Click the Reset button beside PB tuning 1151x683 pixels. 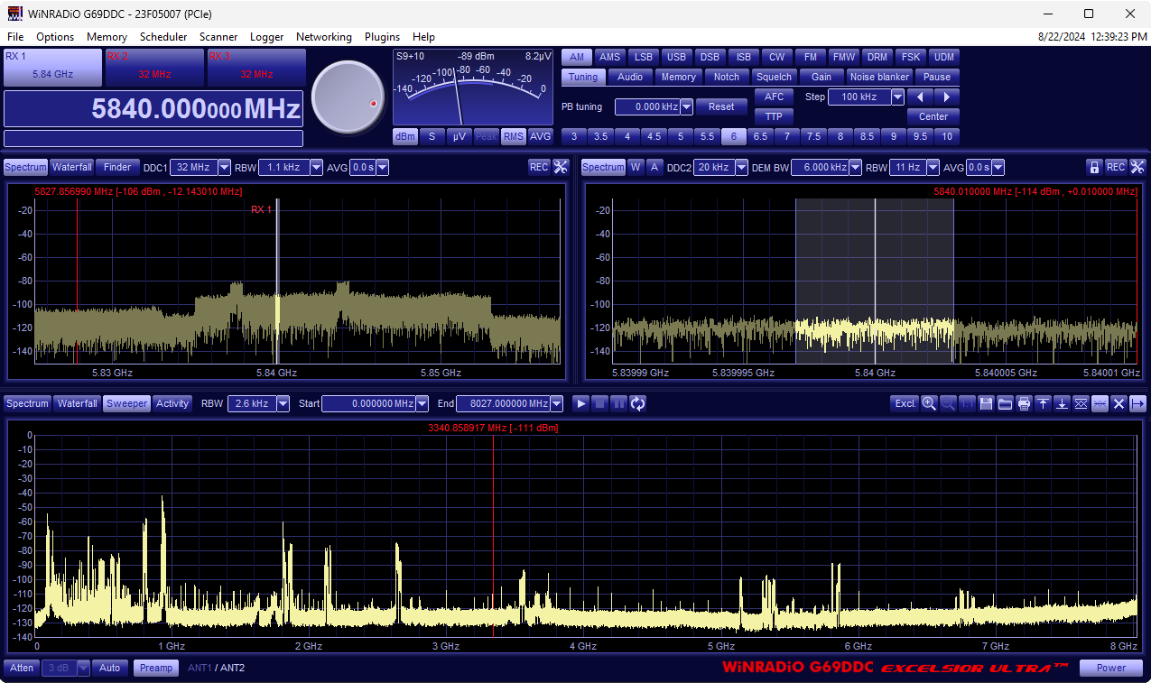coord(720,106)
